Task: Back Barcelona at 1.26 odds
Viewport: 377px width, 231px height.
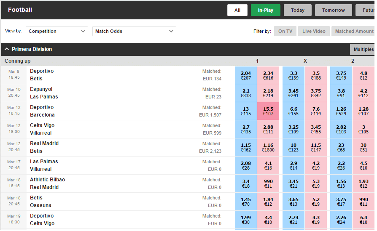Action: [x=341, y=111]
